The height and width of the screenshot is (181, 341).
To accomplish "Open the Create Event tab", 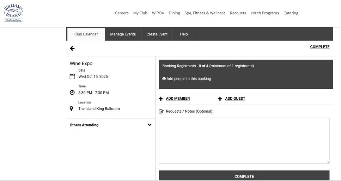I will click(157, 34).
